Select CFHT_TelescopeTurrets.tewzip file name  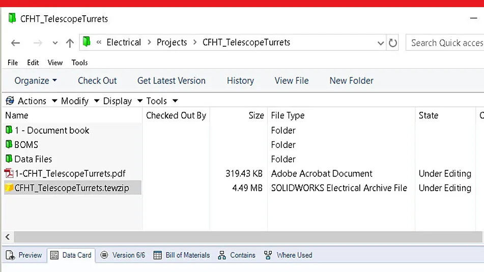coord(72,188)
